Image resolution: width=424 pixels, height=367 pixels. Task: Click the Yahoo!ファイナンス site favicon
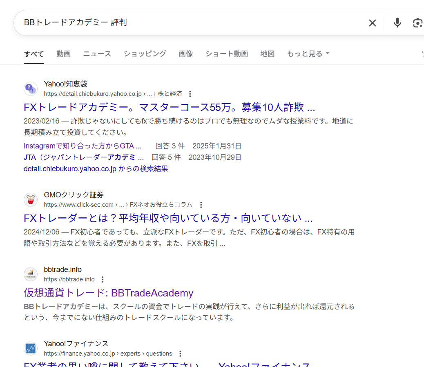click(31, 348)
